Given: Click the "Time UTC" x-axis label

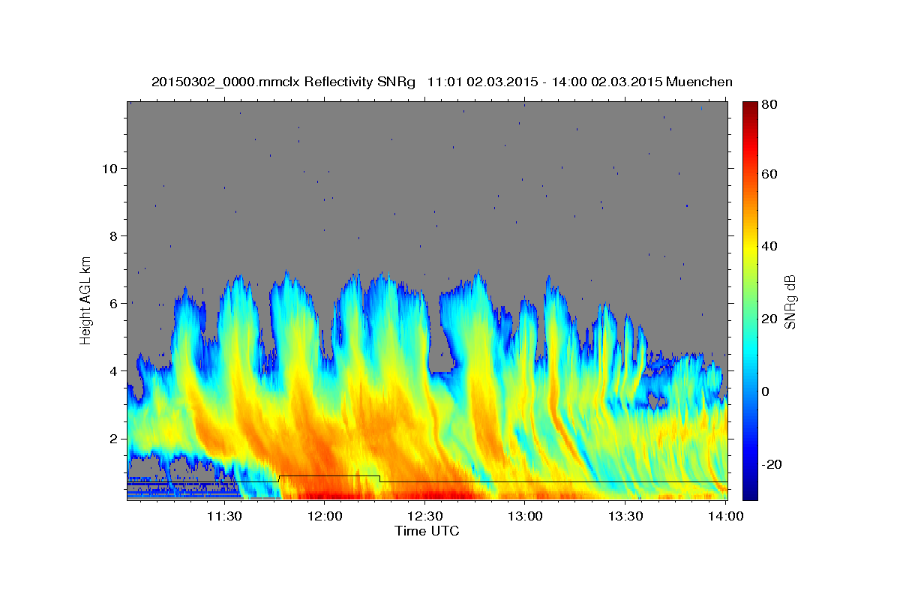Looking at the screenshot, I should tap(427, 531).
